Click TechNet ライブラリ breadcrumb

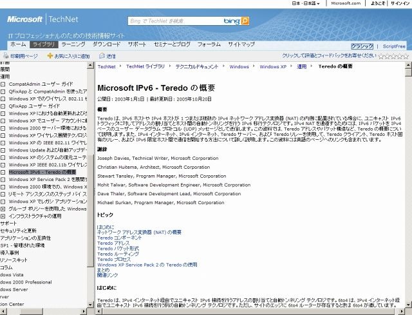pos(145,66)
